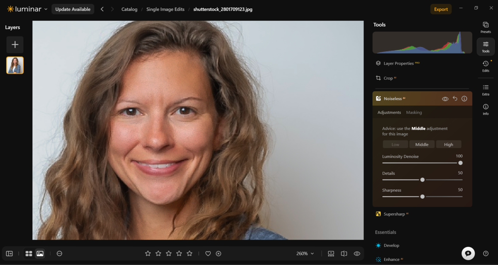Click the Luminosity Denoise slider
Screen dimensions: 498x265
point(422,163)
